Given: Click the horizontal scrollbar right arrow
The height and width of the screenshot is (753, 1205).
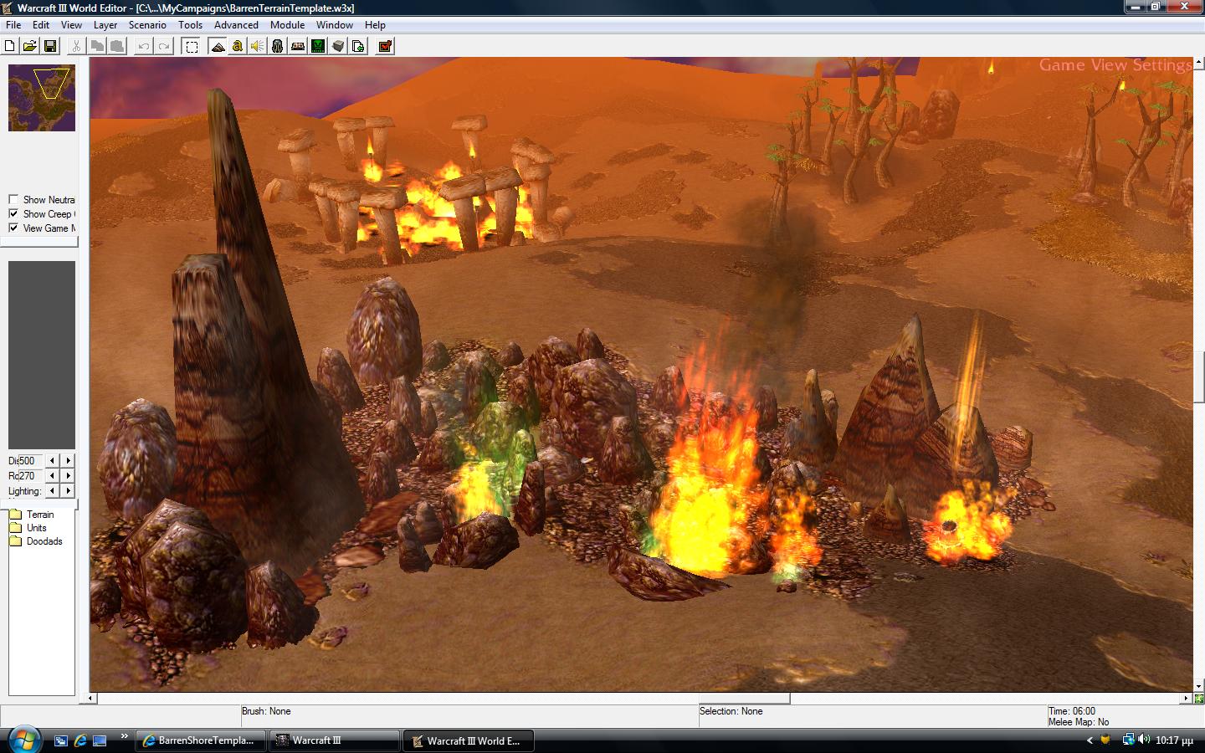Looking at the screenshot, I should click(x=1186, y=698).
